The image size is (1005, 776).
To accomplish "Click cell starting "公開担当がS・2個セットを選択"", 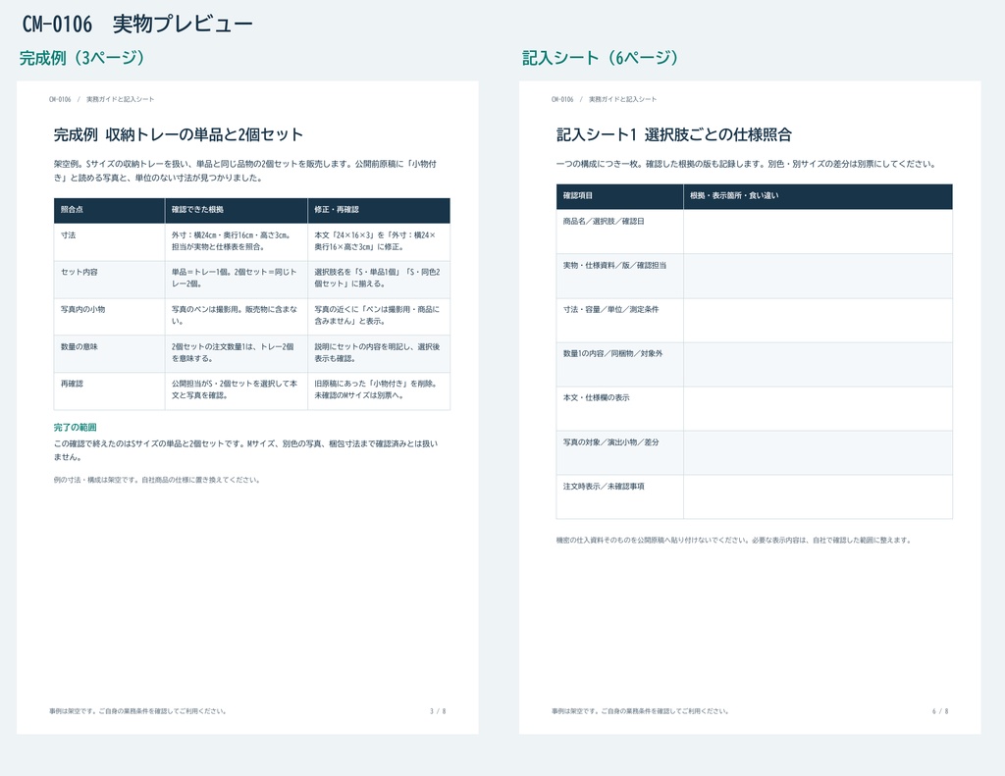I will [x=236, y=390].
